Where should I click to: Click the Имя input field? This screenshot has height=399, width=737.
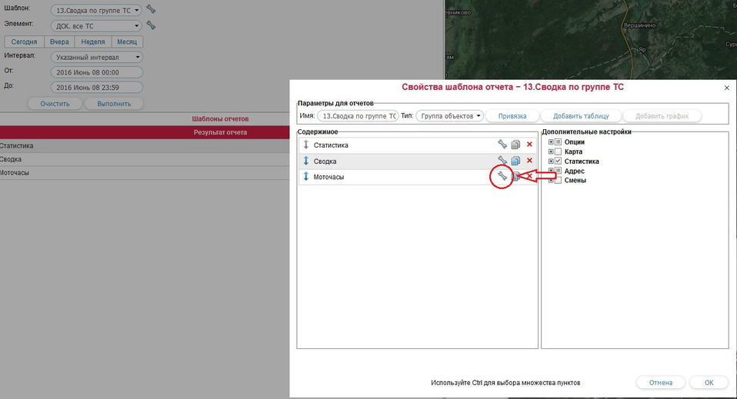tap(358, 116)
